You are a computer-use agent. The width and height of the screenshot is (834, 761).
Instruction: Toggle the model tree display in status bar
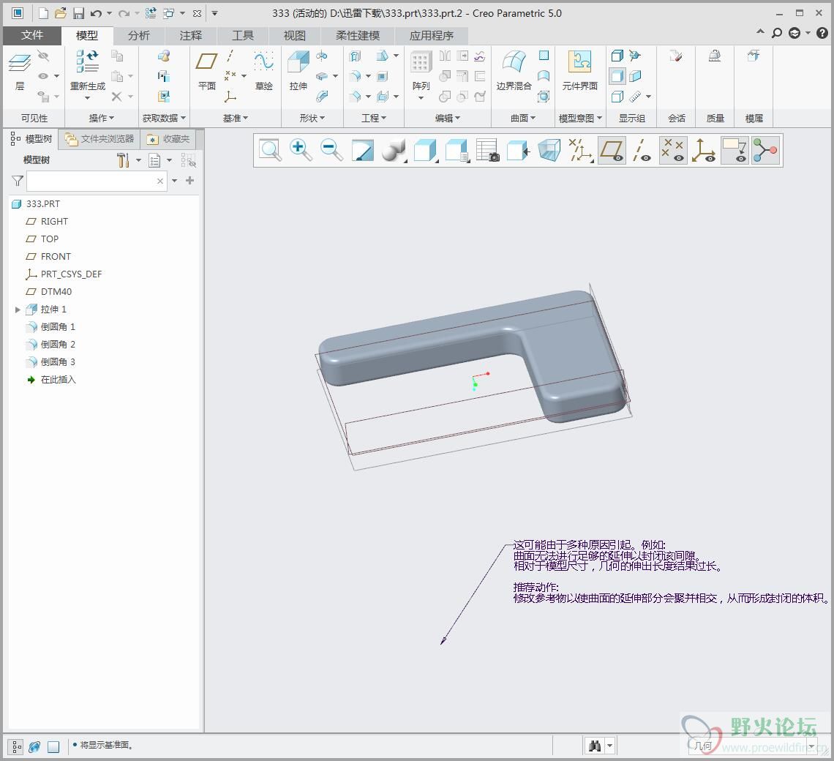point(17,746)
